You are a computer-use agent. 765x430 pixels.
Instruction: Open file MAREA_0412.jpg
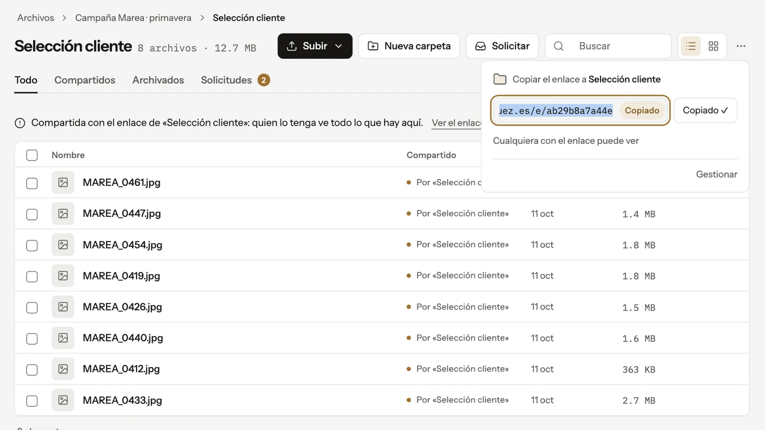(x=121, y=369)
